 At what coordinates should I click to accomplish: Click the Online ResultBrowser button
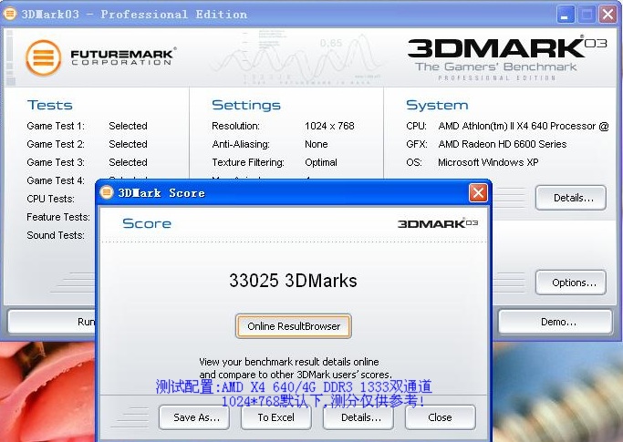[293, 326]
